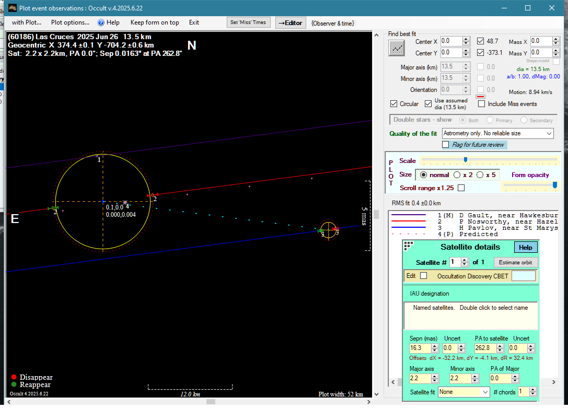Click the Help question mark icon
This screenshot has height=409, width=568.
click(x=101, y=22)
